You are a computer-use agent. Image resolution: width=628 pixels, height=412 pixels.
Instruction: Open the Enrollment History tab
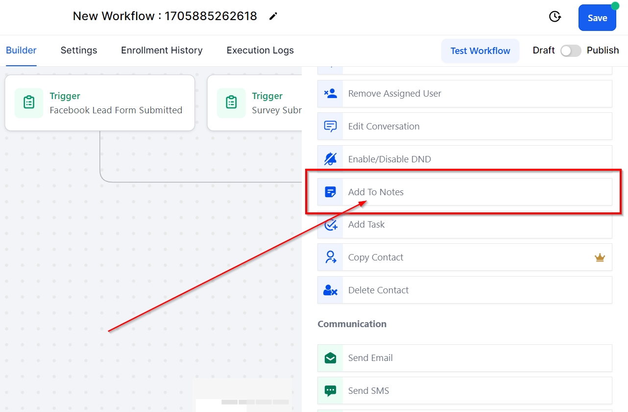162,51
